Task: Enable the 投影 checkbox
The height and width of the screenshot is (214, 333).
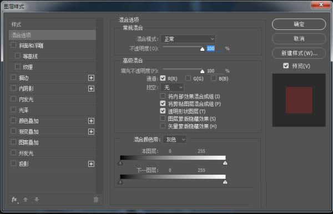Action: click(13, 164)
